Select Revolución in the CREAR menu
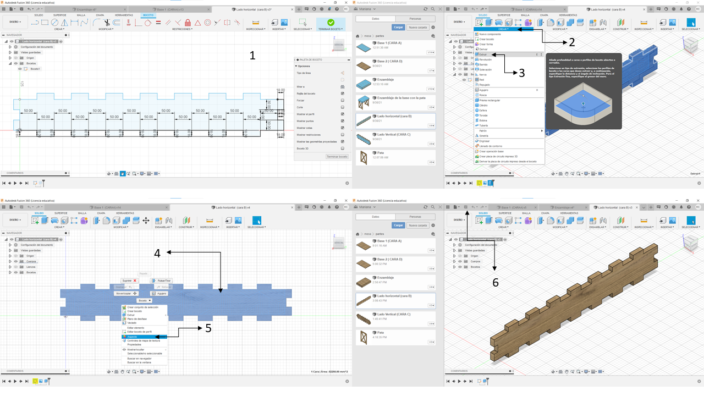 (509, 59)
